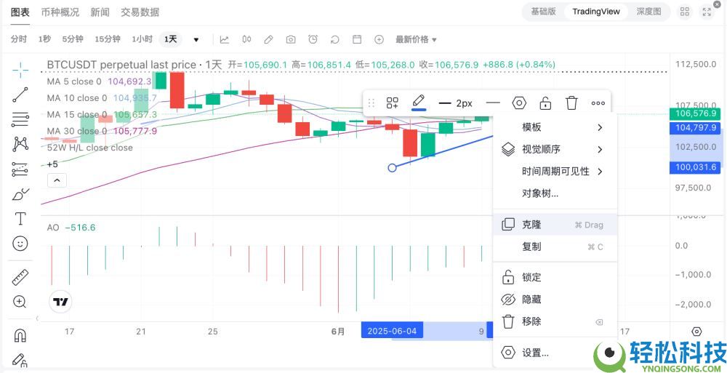Image resolution: width=727 pixels, height=373 pixels.
Task: Choose 移除 in context menu
Action: point(555,321)
